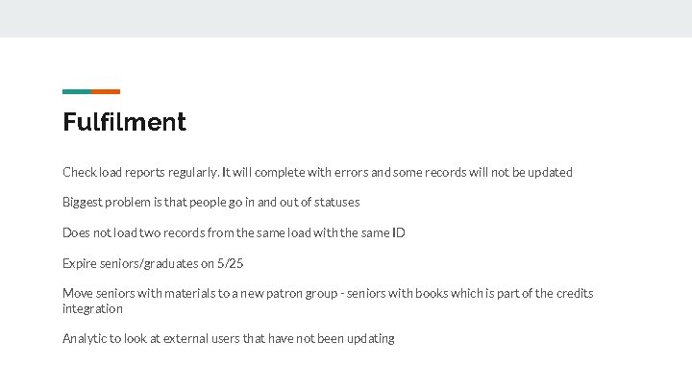The width and height of the screenshot is (692, 389).
Task: Click the date '5/25'
Action: 230,263
